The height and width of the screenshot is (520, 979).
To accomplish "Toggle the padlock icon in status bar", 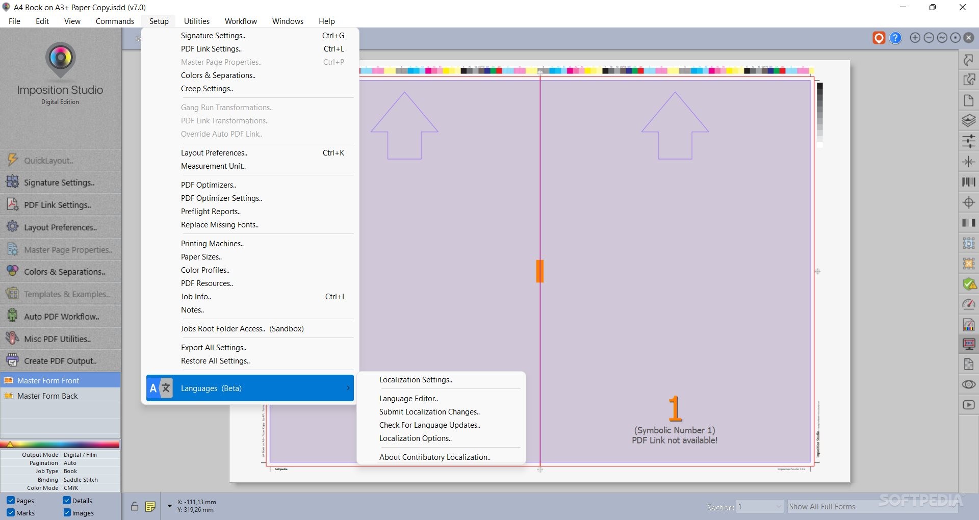I will point(134,506).
